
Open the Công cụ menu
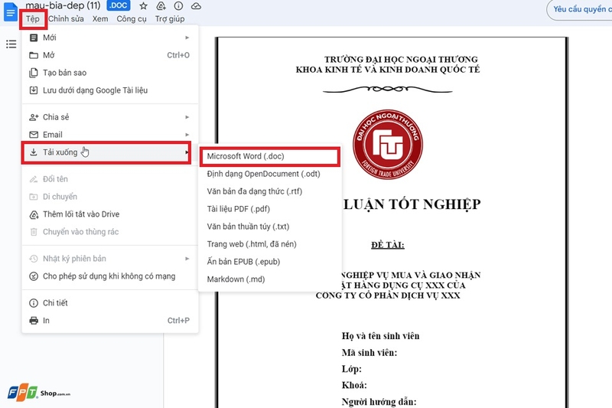coord(132,18)
